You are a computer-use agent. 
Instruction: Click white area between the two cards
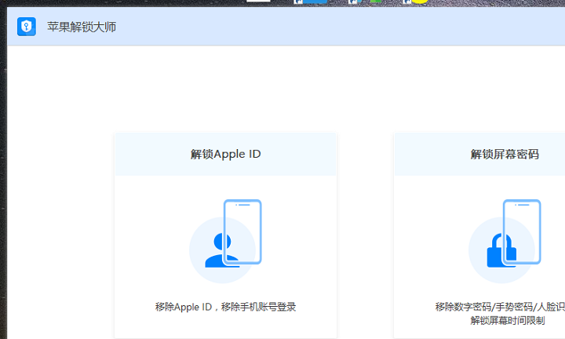[x=365, y=235]
